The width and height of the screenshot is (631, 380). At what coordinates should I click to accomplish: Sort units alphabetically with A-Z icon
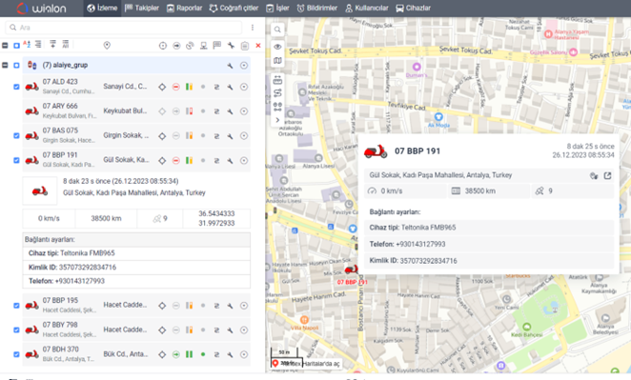point(27,44)
